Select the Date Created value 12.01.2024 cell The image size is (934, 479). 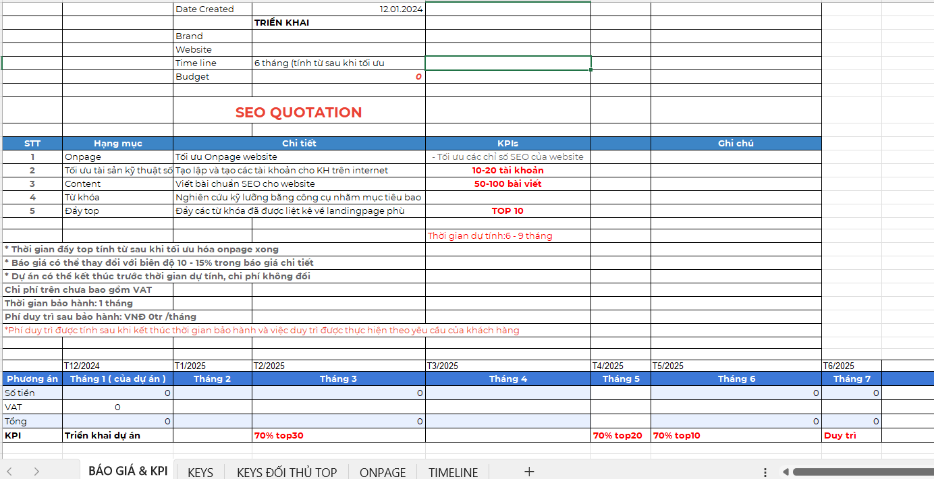tap(338, 9)
